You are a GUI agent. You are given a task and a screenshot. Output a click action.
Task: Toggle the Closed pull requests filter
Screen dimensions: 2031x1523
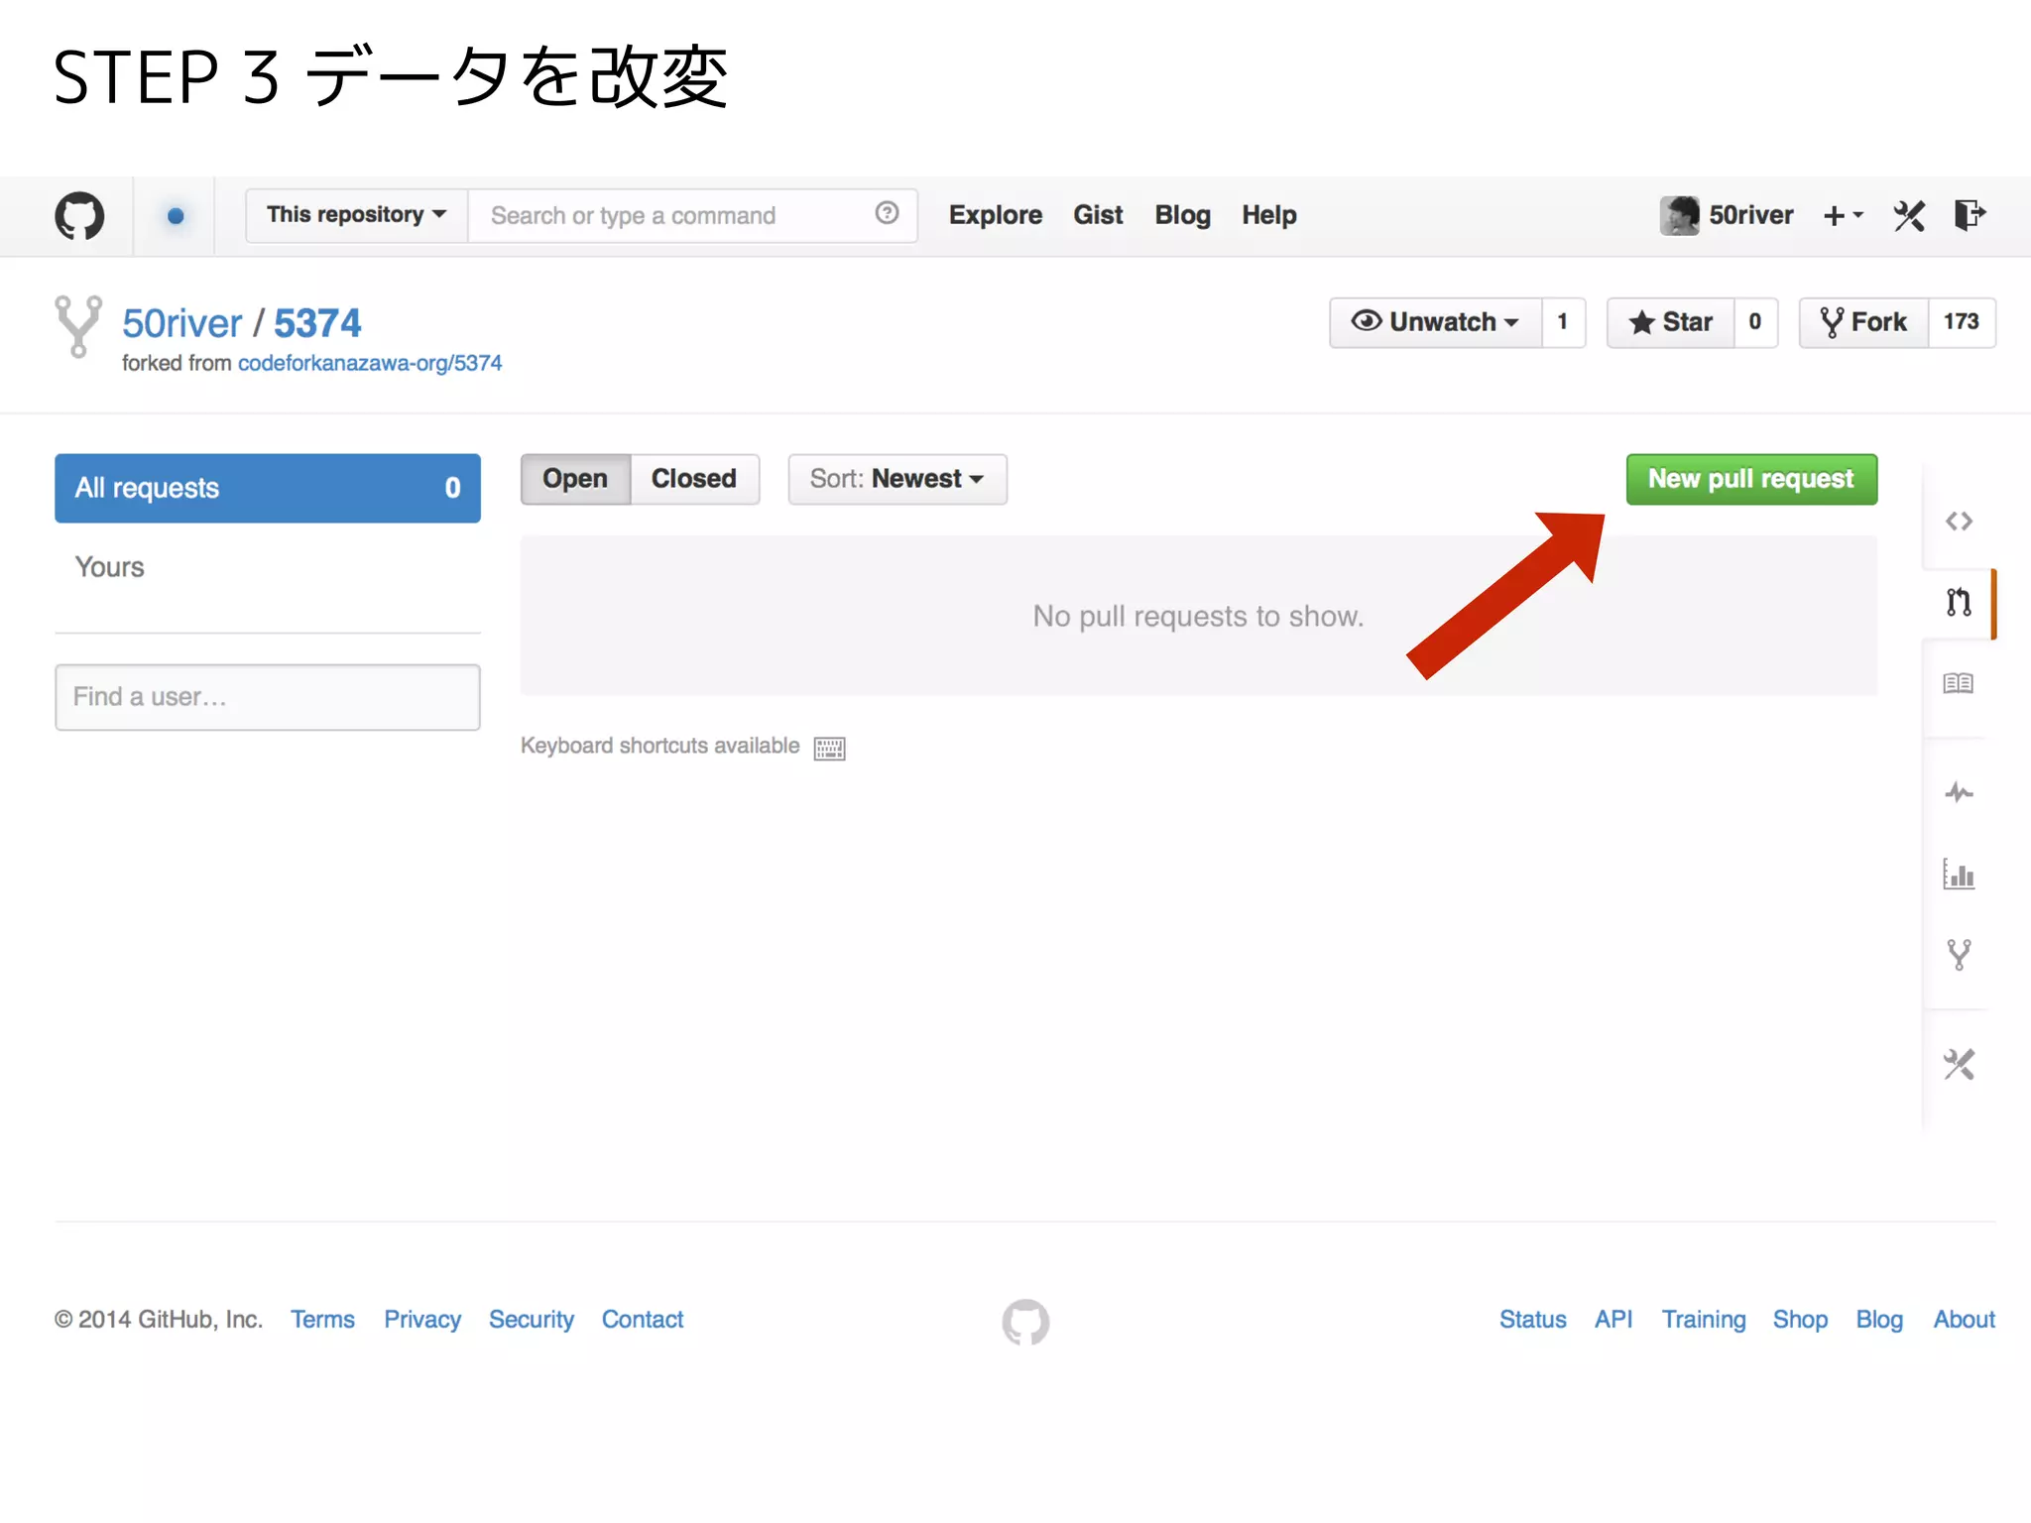(694, 479)
